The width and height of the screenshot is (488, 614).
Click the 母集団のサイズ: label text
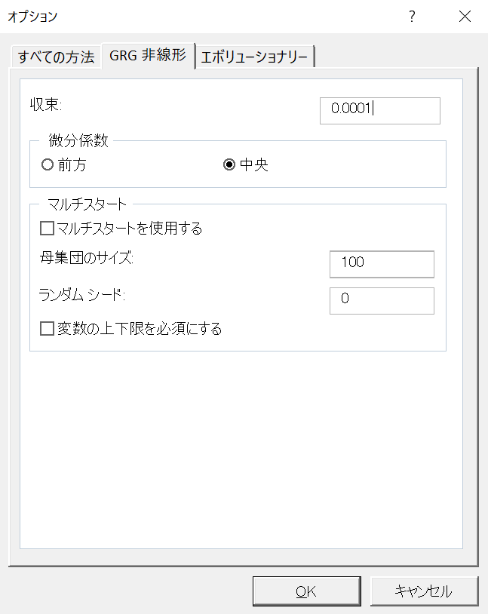[87, 258]
